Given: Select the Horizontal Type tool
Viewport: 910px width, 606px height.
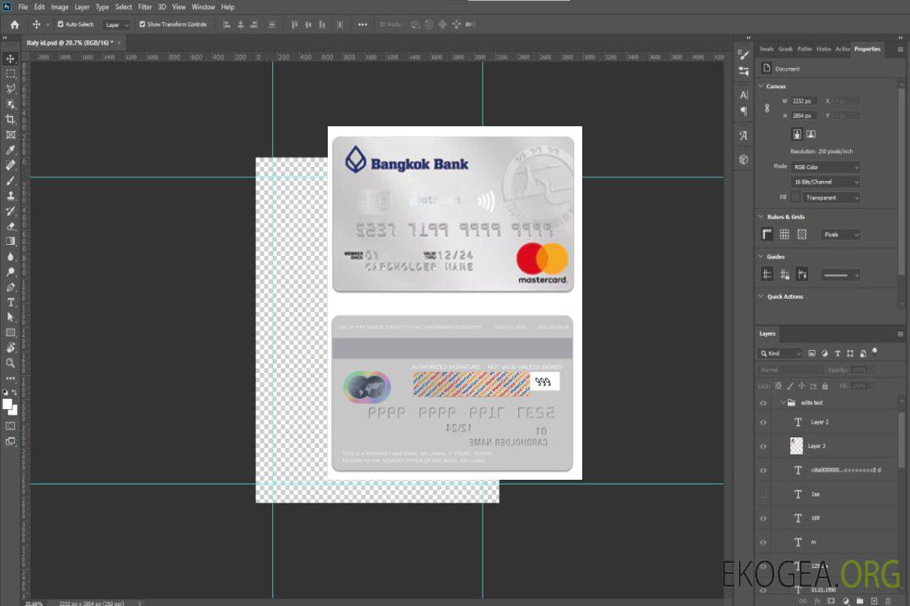Looking at the screenshot, I should tap(10, 302).
